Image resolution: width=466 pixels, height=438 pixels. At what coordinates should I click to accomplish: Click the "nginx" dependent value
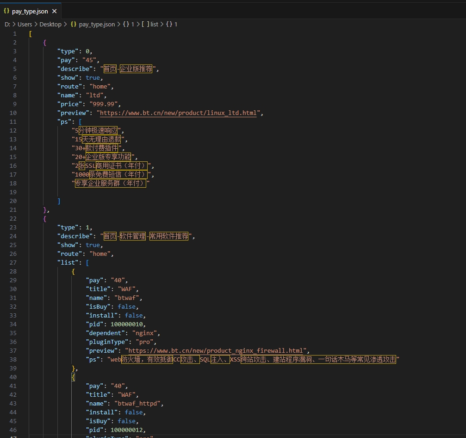[146, 333]
